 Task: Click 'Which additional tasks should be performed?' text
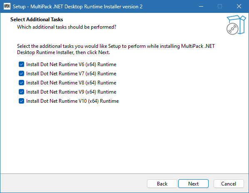click(67, 27)
